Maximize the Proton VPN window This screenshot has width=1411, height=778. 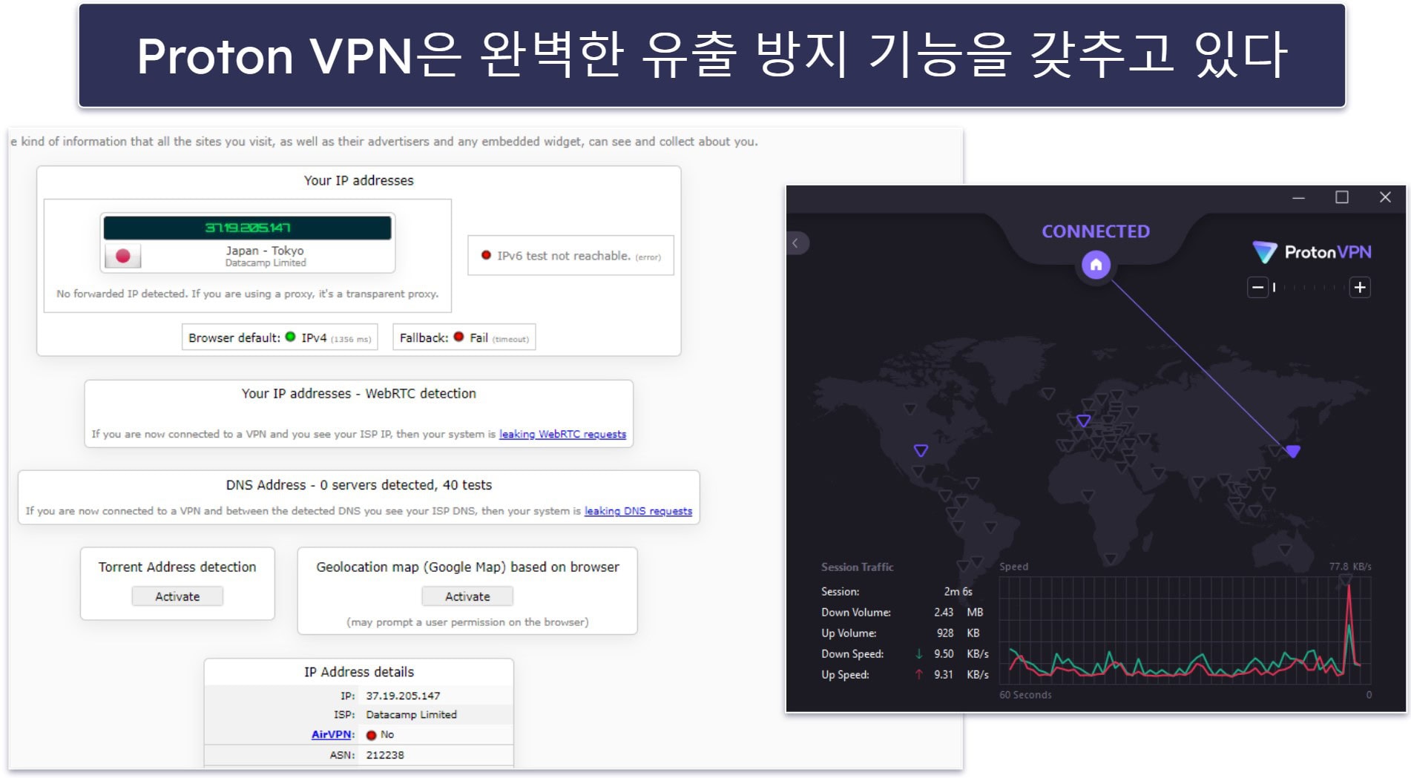[1341, 197]
